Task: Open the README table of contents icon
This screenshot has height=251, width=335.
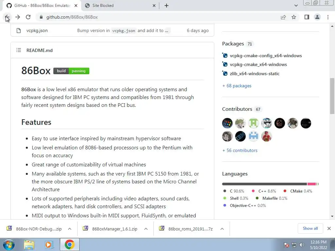Action: pos(19,50)
